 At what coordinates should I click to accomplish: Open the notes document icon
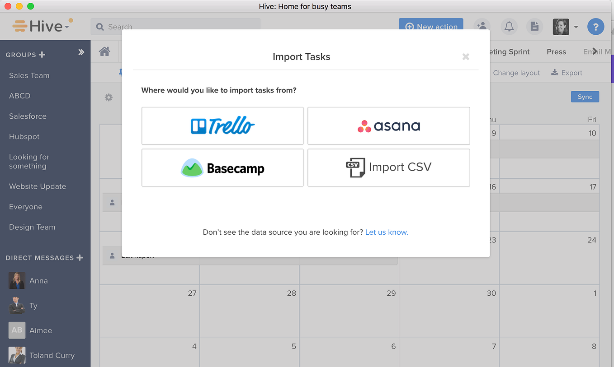(x=534, y=27)
